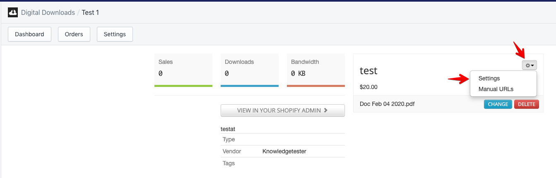
Task: Select the Bandwidth statistics card
Action: pos(315,70)
